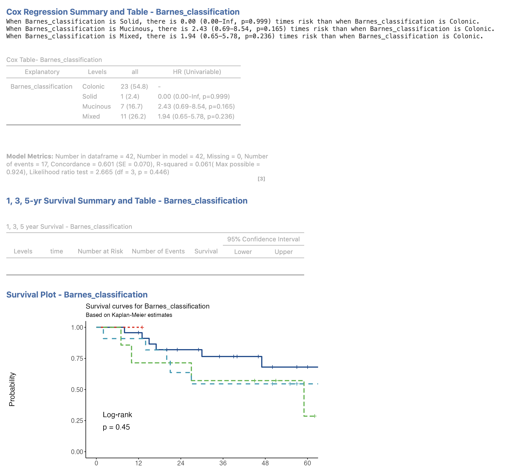
Task: Click the p = 0.45 annotation
Action: pos(116,427)
